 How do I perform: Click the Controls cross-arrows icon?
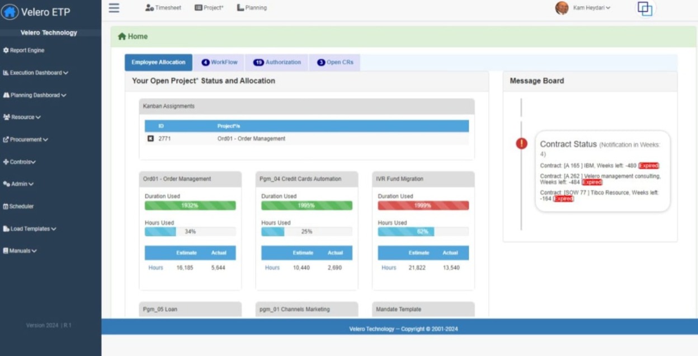(6, 162)
